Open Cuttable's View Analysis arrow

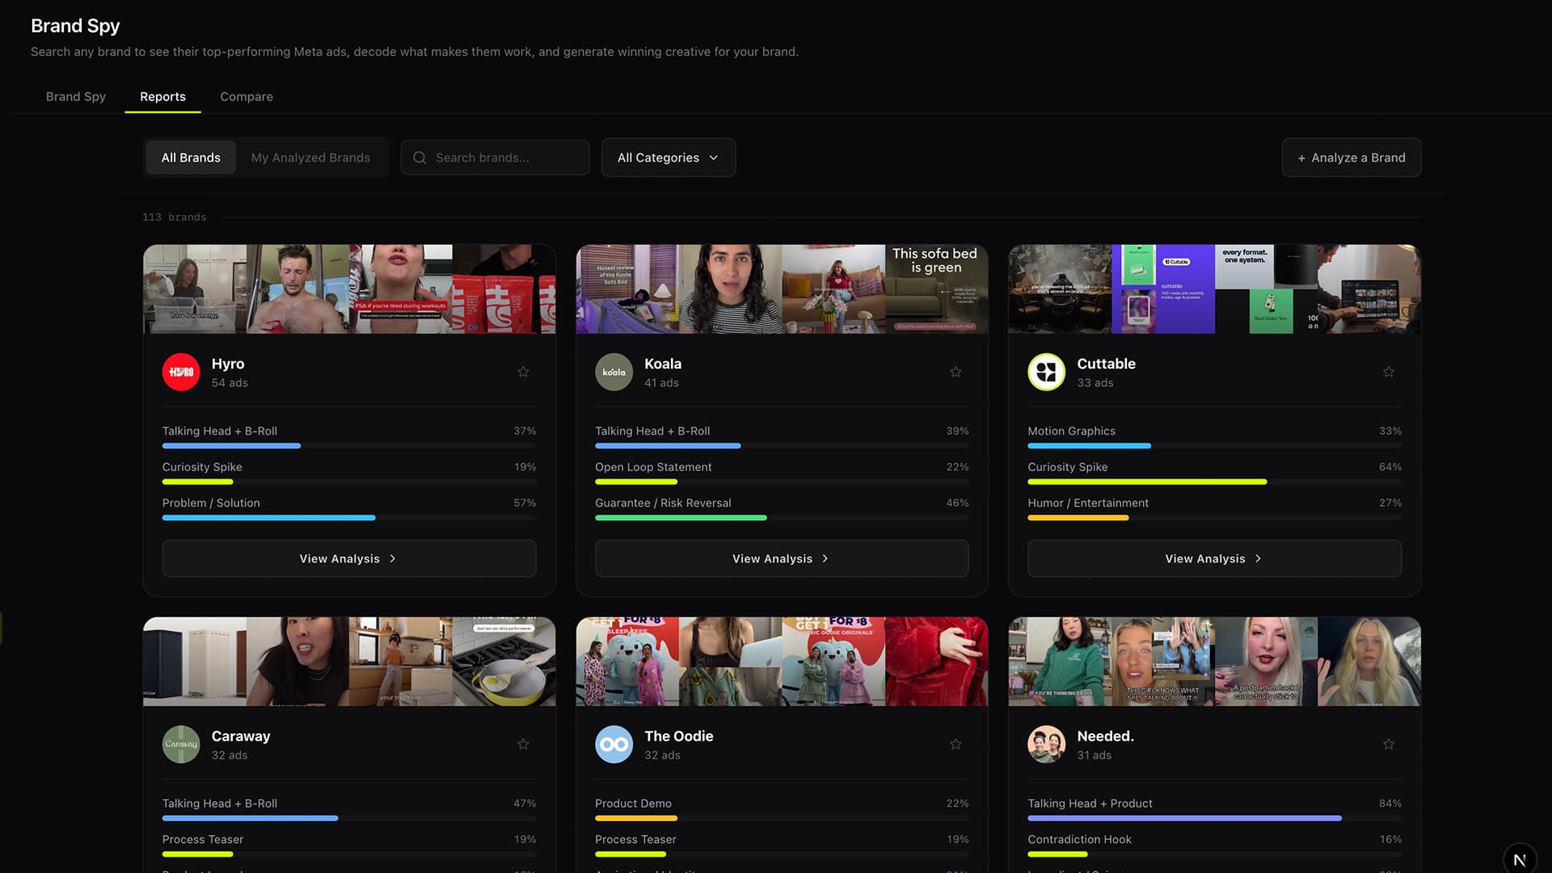pyautogui.click(x=1259, y=559)
